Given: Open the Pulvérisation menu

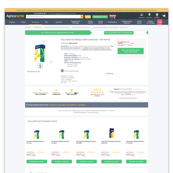Looking at the screenshot, I should click(x=112, y=22).
